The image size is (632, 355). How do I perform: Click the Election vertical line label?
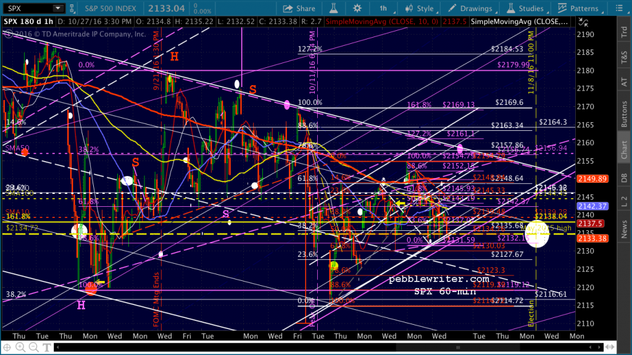tap(531, 314)
